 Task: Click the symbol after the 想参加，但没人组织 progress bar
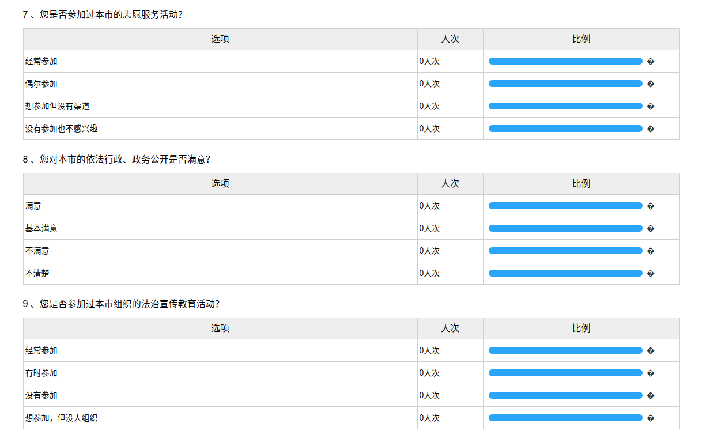click(x=651, y=418)
